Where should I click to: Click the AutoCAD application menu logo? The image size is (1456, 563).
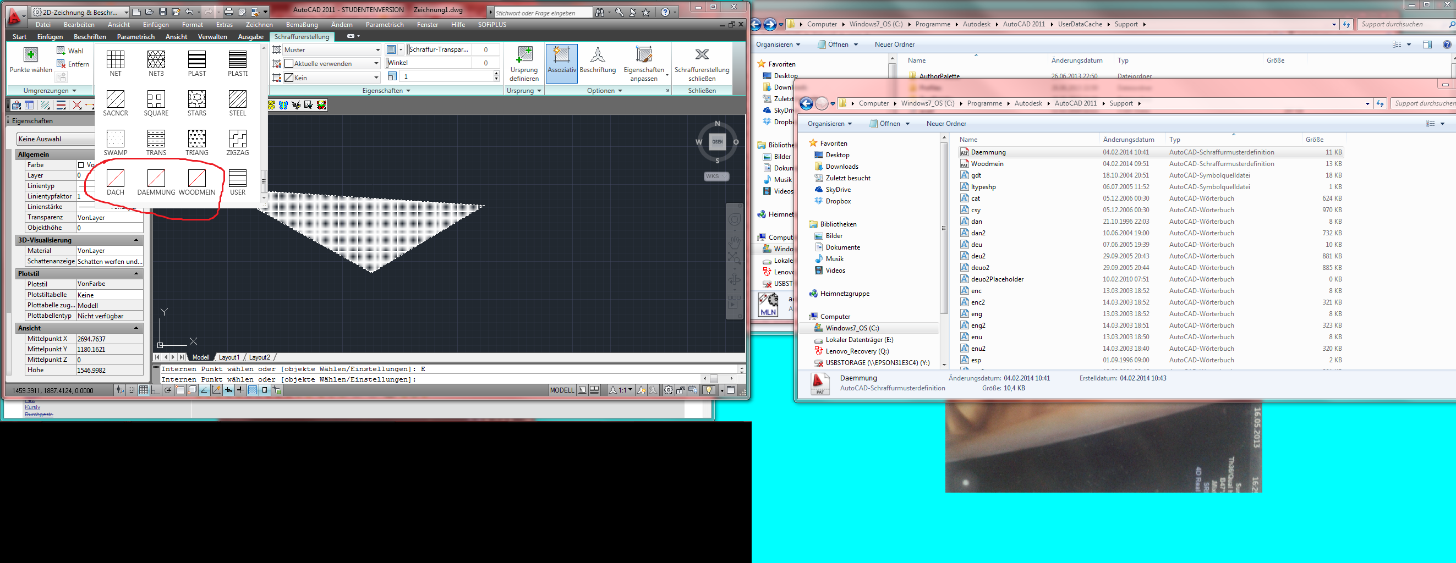pos(15,17)
